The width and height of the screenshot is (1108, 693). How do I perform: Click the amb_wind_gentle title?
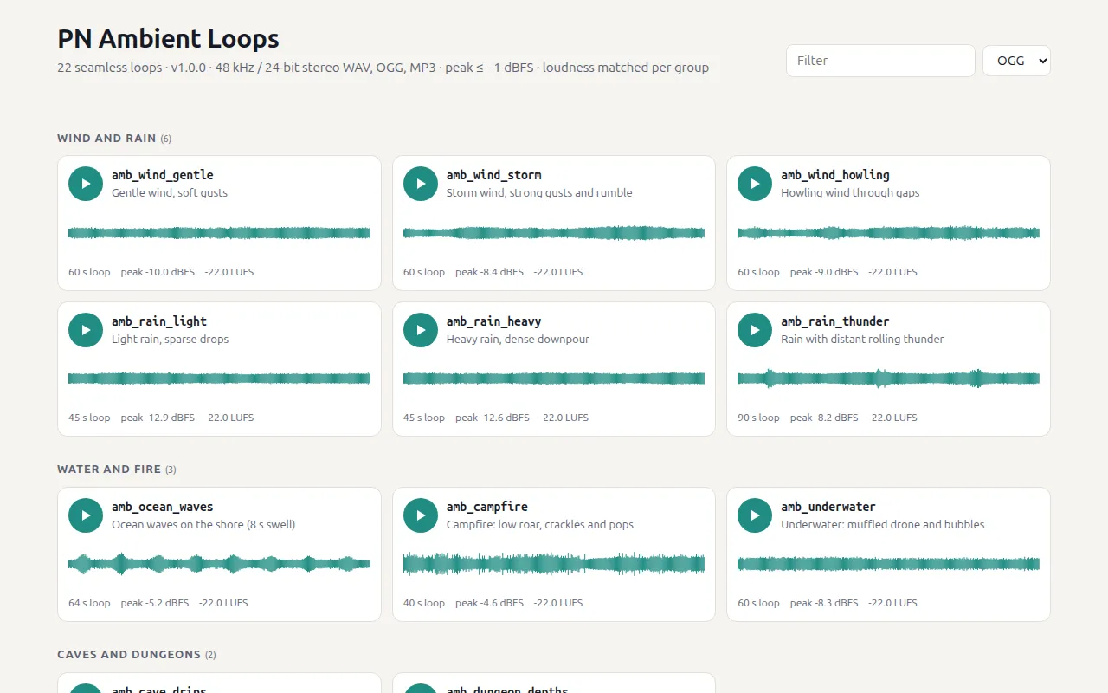(x=163, y=175)
